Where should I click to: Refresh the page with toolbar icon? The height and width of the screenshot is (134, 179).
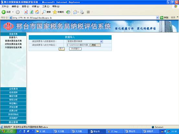[31, 12]
